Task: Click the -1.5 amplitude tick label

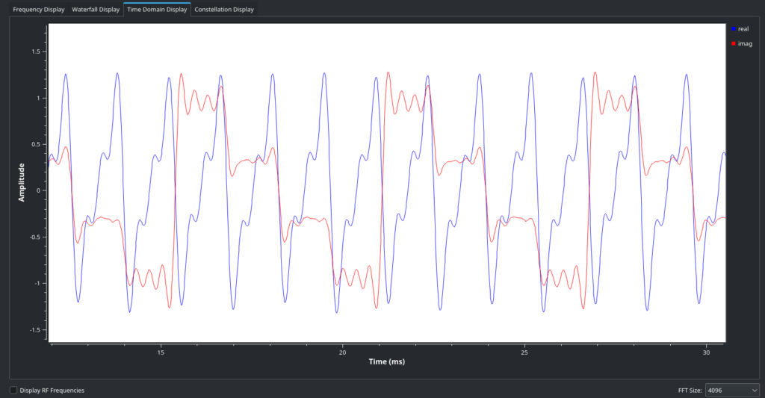Action: coord(34,330)
